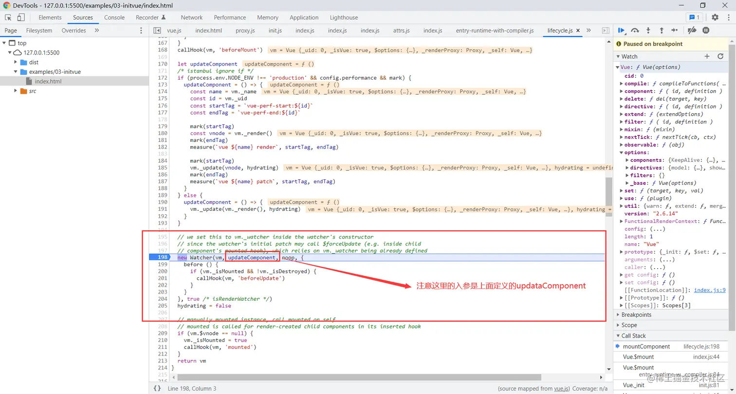Viewport: 736px width, 394px height.
Task: Toggle pause on exceptions
Action: (706, 30)
